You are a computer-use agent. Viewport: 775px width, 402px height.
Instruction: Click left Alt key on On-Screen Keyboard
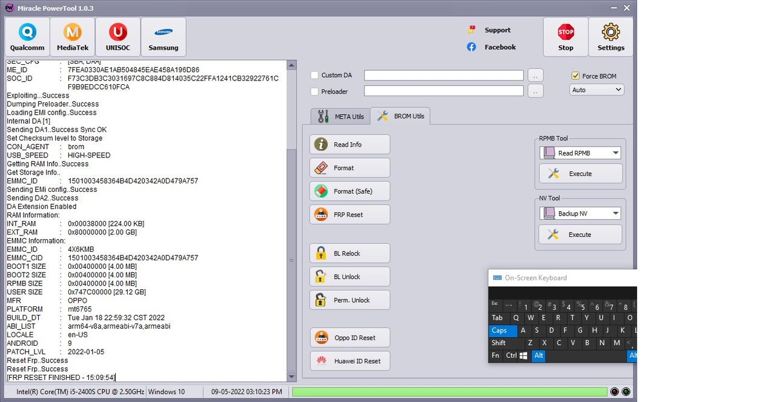tap(538, 356)
